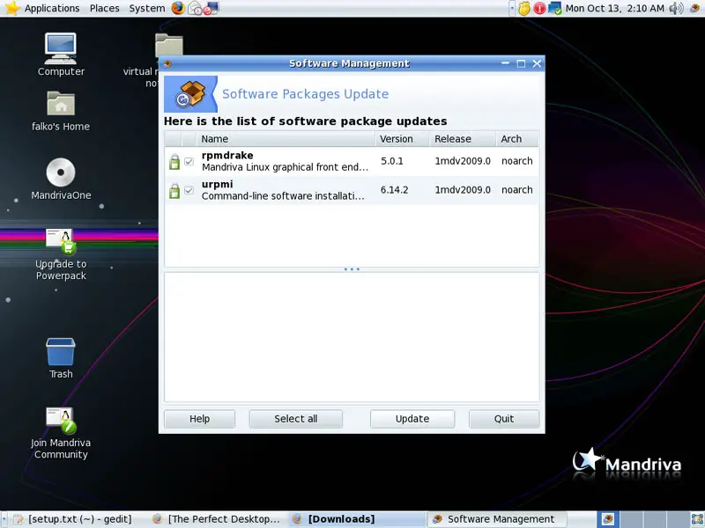The height and width of the screenshot is (528, 705).
Task: Switch to Downloads taskbar item
Action: 355,519
